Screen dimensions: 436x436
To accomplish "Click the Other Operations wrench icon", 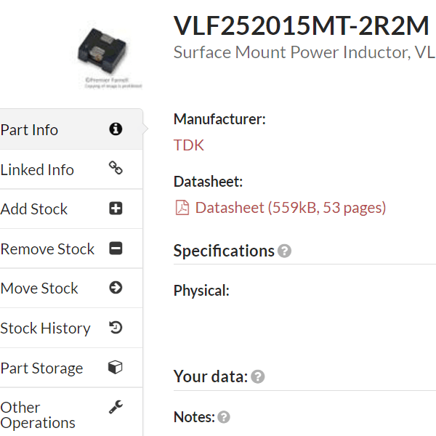I will click(x=116, y=408).
